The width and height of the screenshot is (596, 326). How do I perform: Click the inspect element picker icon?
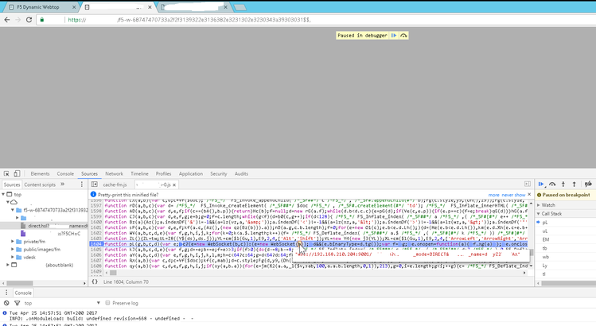click(6, 173)
